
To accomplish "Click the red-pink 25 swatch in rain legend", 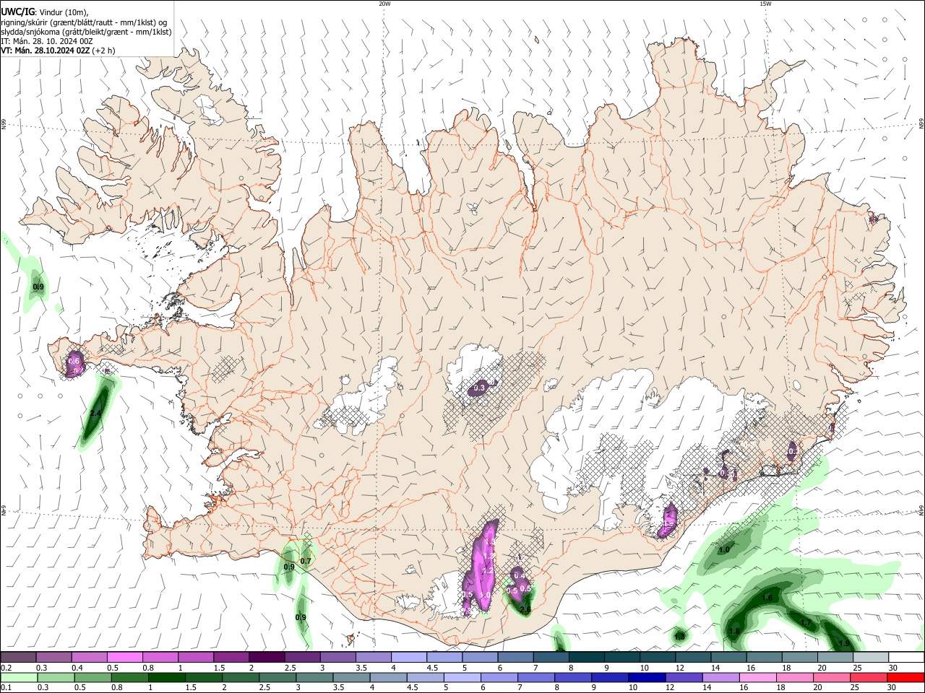I will [870, 677].
